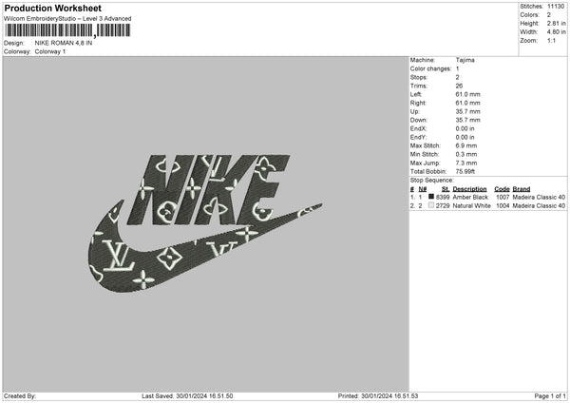Click the Max Stitch value '6.9 mm'
This screenshot has height=403, width=570.
466,145
